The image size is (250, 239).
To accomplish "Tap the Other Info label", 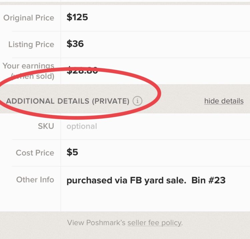I will click(x=35, y=180).
